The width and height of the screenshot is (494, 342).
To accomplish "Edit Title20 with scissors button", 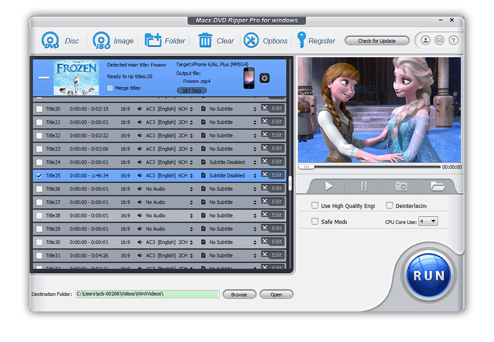I will pyautogui.click(x=273, y=109).
